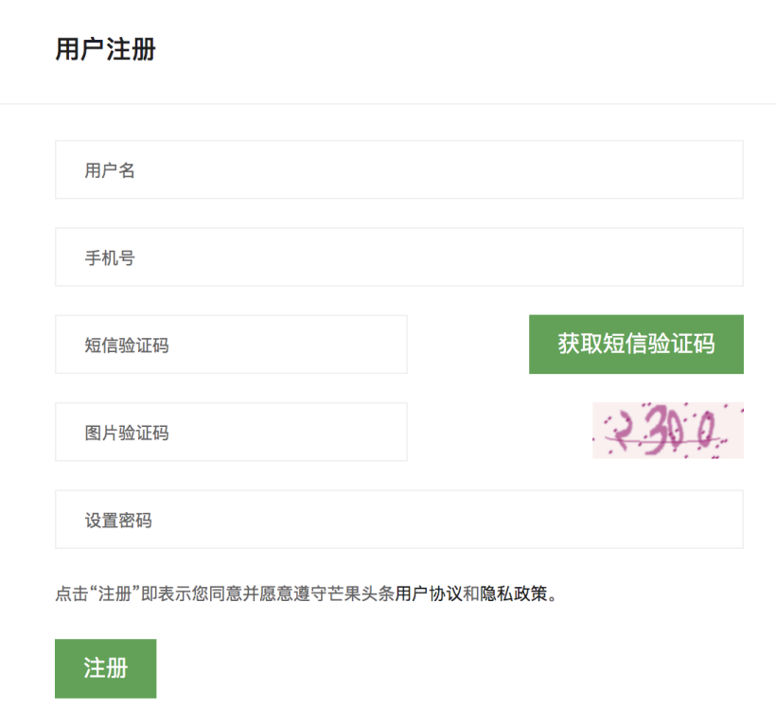Image resolution: width=776 pixels, height=726 pixels.
Task: Refresh the purple captcha image
Action: coord(667,431)
